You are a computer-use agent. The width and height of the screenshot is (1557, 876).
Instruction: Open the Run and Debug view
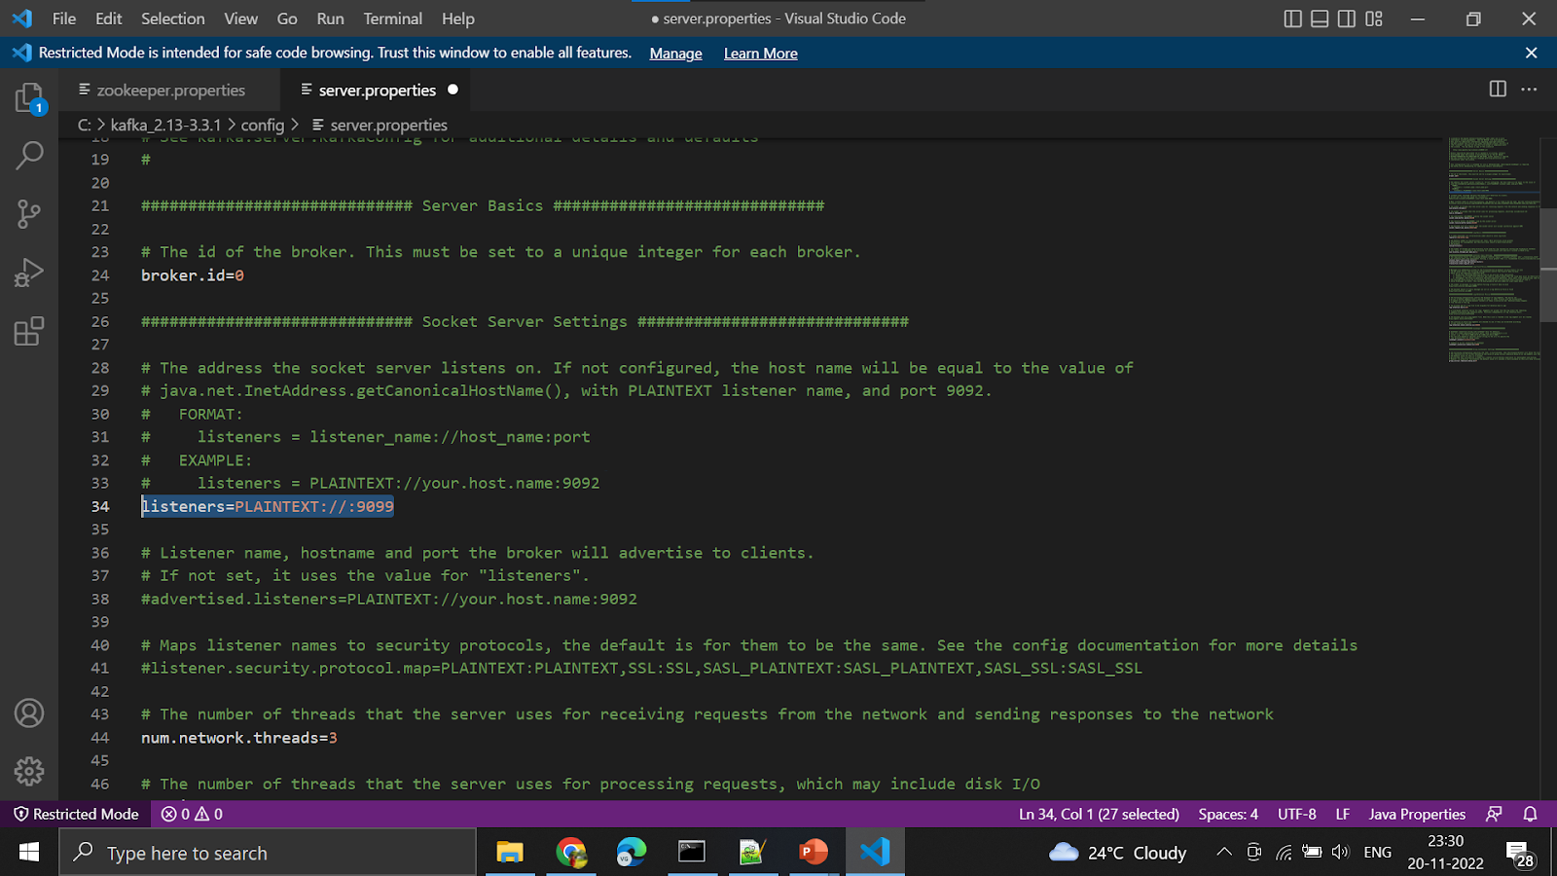point(29,273)
